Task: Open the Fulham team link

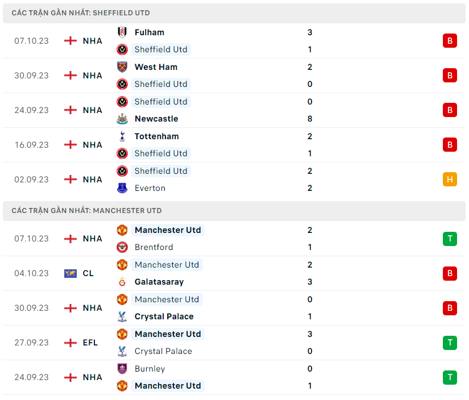Action: click(x=150, y=32)
